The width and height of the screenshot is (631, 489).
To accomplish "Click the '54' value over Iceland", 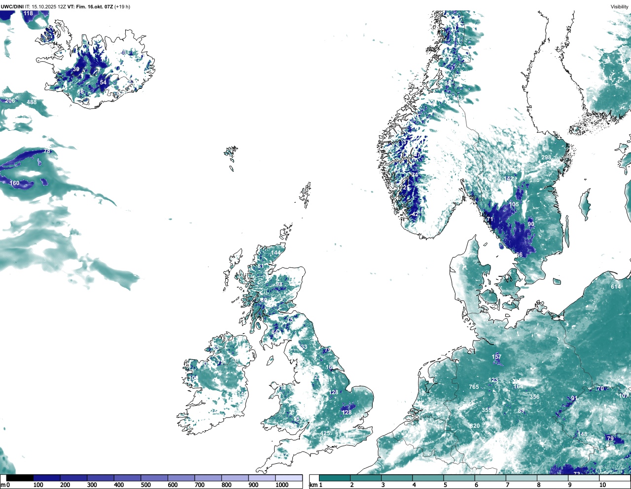I will [x=103, y=82].
